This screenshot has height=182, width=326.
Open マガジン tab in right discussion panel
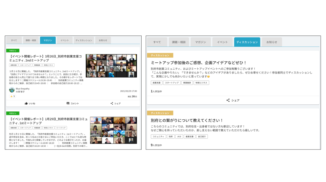click(x=201, y=42)
